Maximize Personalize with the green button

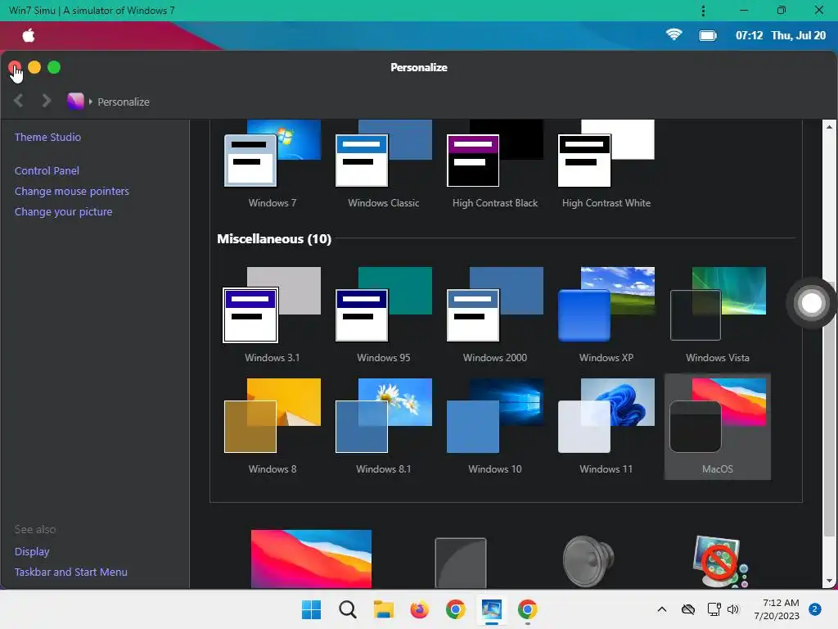pyautogui.click(x=54, y=67)
